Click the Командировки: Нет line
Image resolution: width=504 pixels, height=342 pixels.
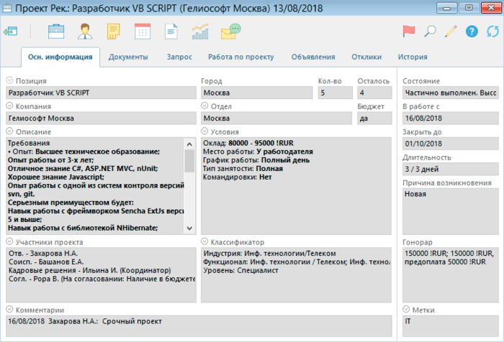237,177
